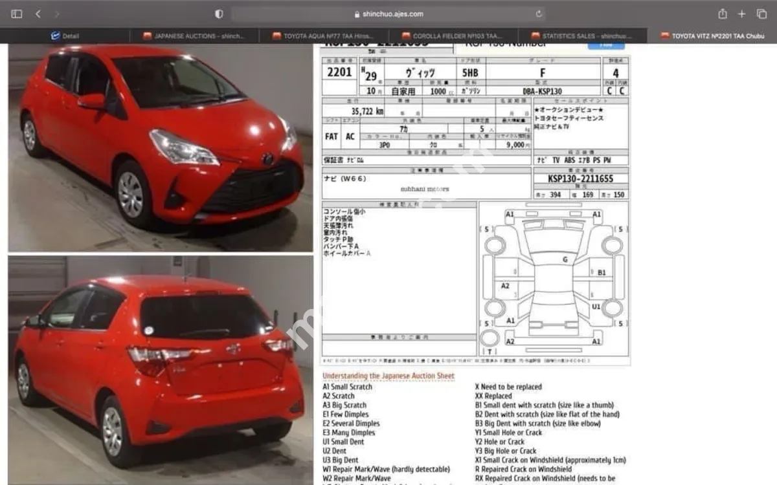Click the 'XX Replaced' legend entry
Image resolution: width=777 pixels, height=485 pixels.
[x=493, y=396]
